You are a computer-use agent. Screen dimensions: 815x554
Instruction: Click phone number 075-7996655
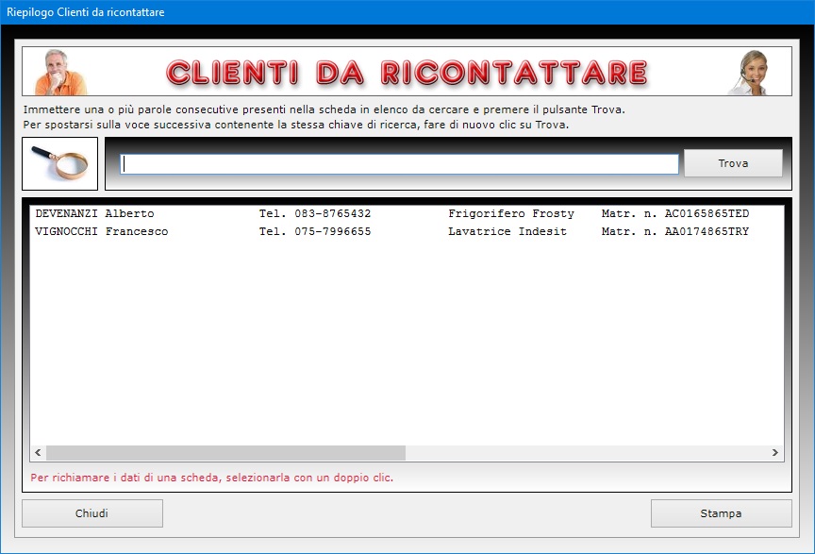coord(333,231)
